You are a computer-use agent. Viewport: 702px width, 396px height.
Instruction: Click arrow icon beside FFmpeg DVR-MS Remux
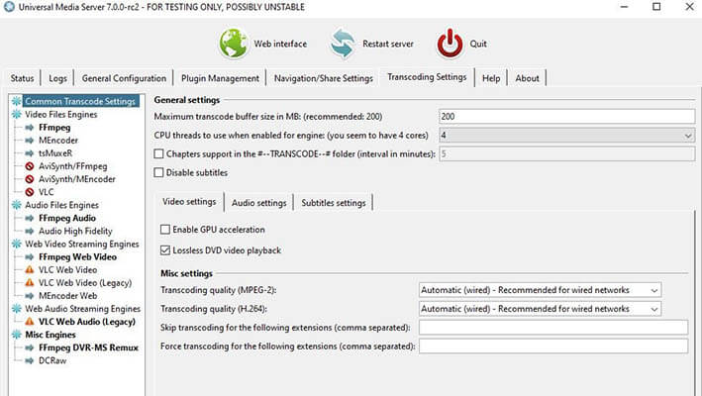coord(30,347)
